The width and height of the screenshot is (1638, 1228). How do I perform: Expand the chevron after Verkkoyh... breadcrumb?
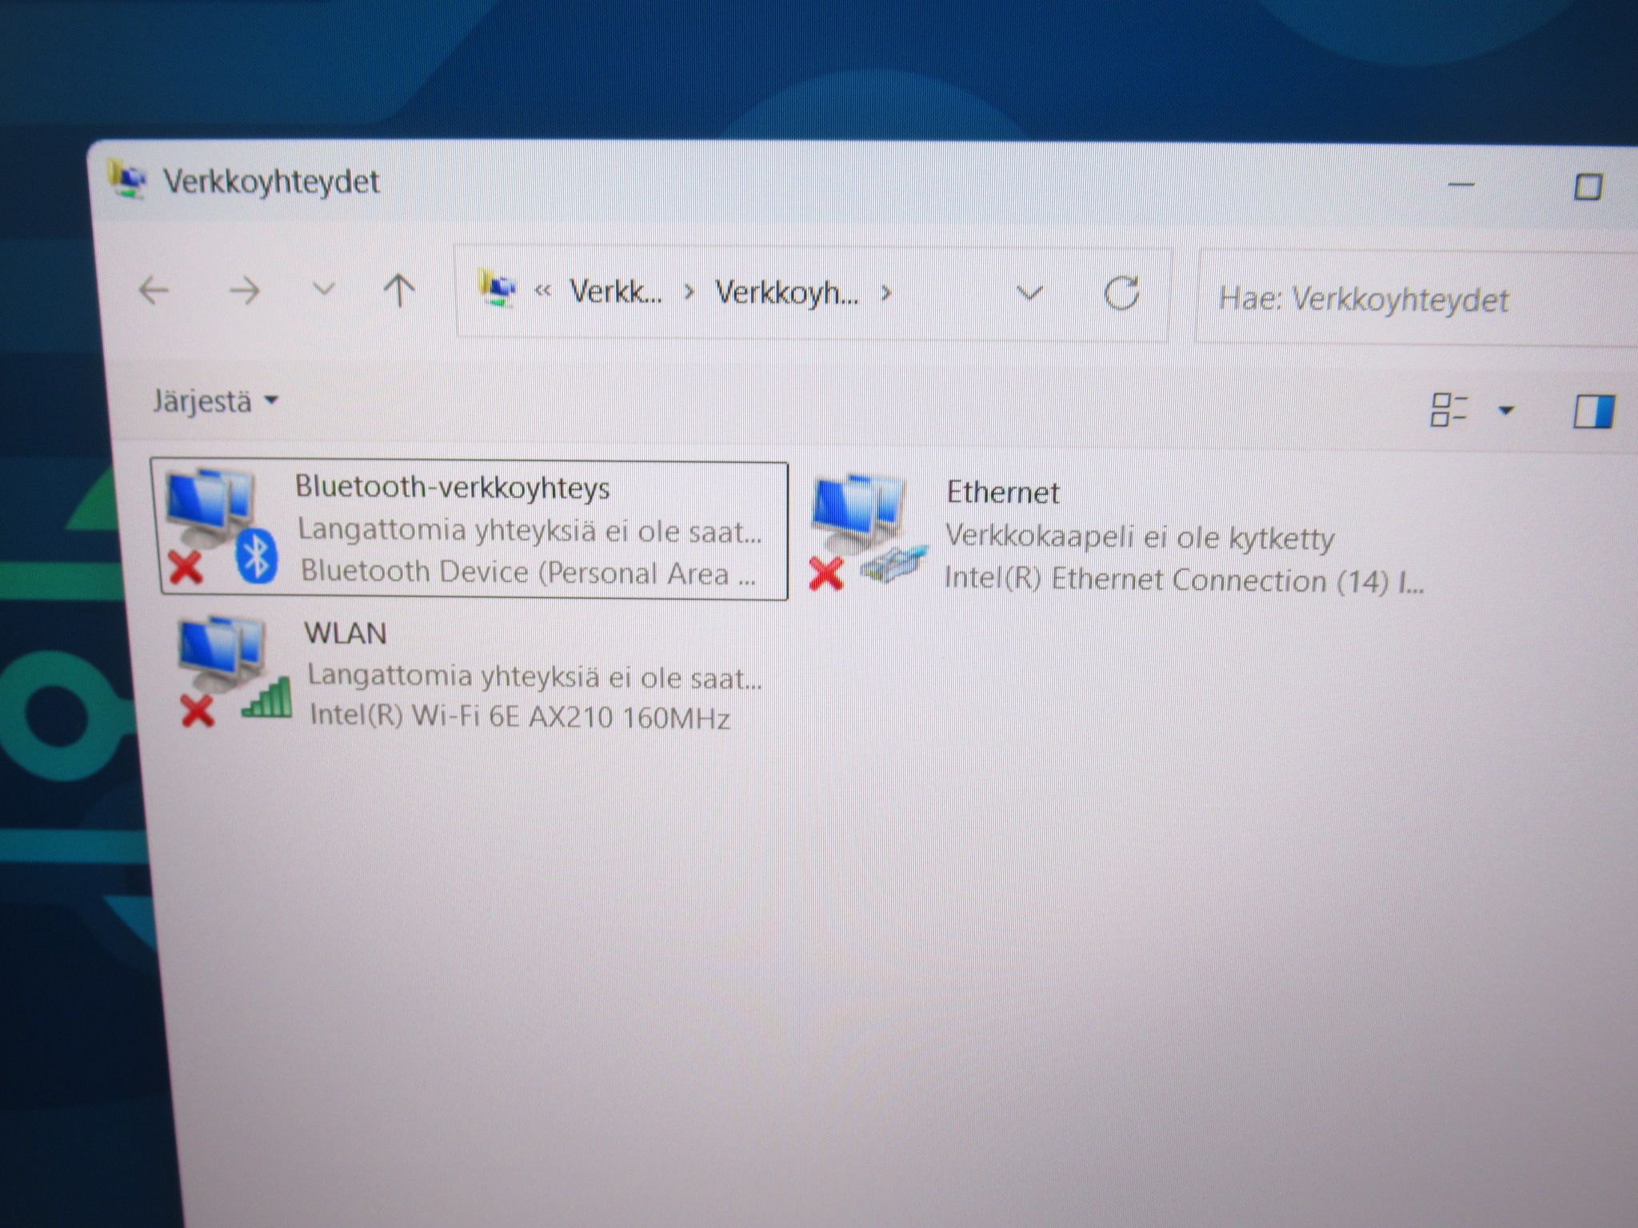click(886, 293)
